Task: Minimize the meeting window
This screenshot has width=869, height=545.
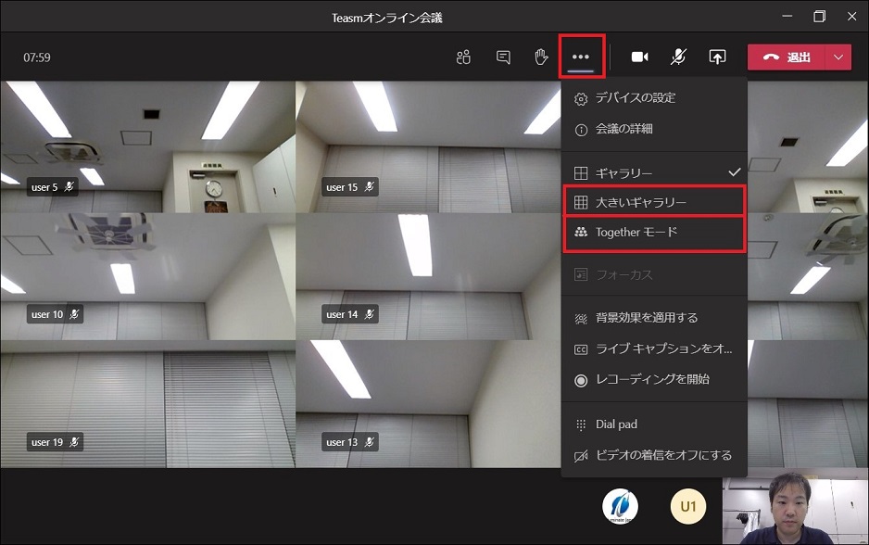Action: [x=787, y=17]
